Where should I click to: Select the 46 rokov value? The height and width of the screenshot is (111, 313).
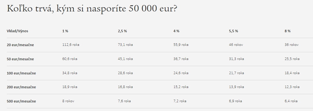pos(236,45)
